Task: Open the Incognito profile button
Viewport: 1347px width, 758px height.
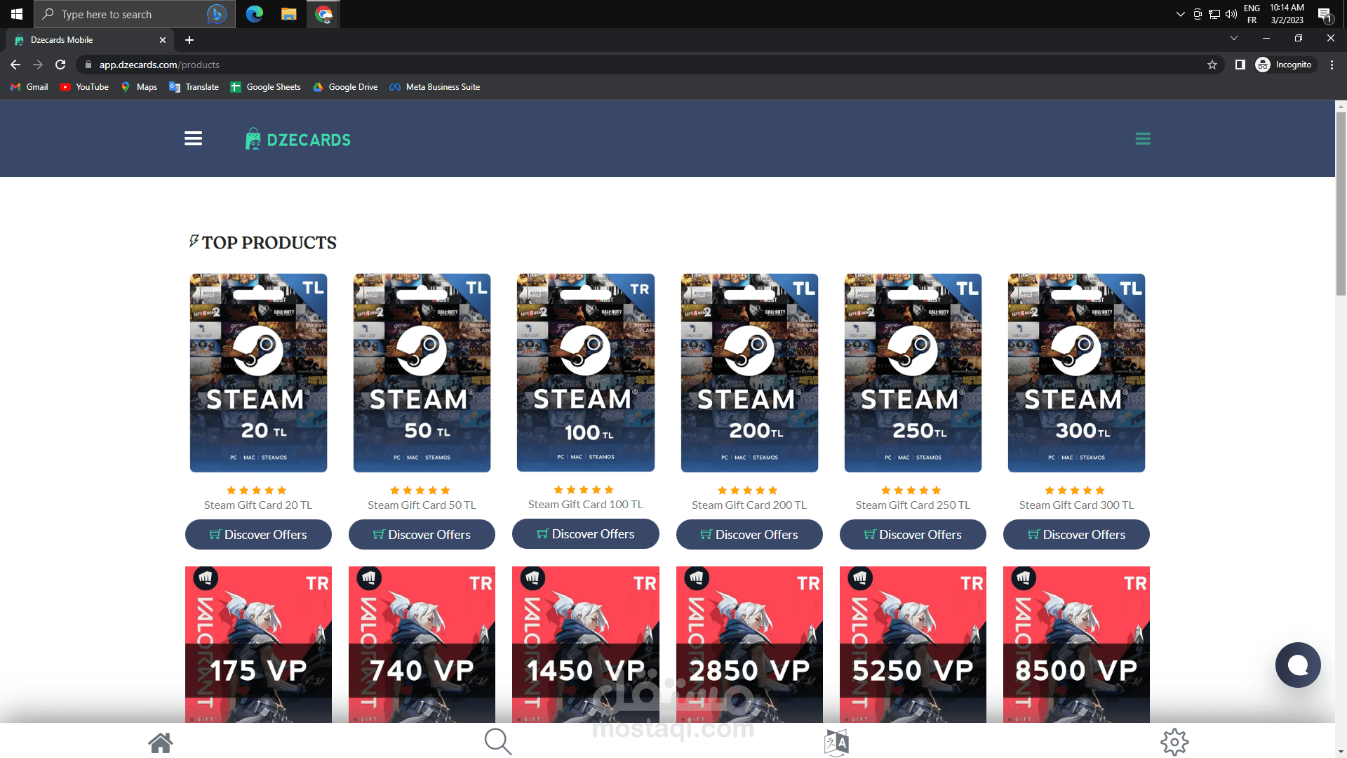Action: tap(1284, 65)
